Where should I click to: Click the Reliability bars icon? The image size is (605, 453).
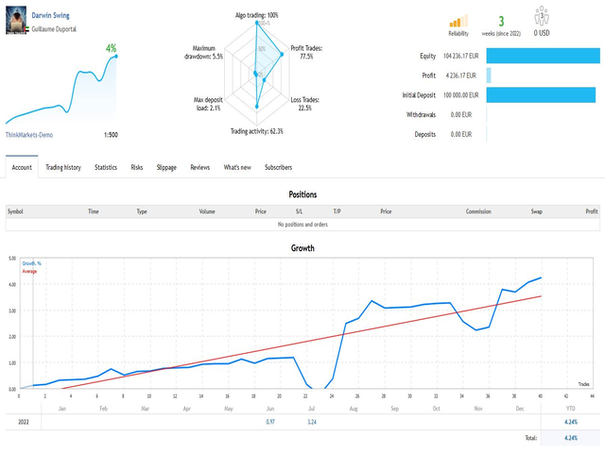pos(458,22)
